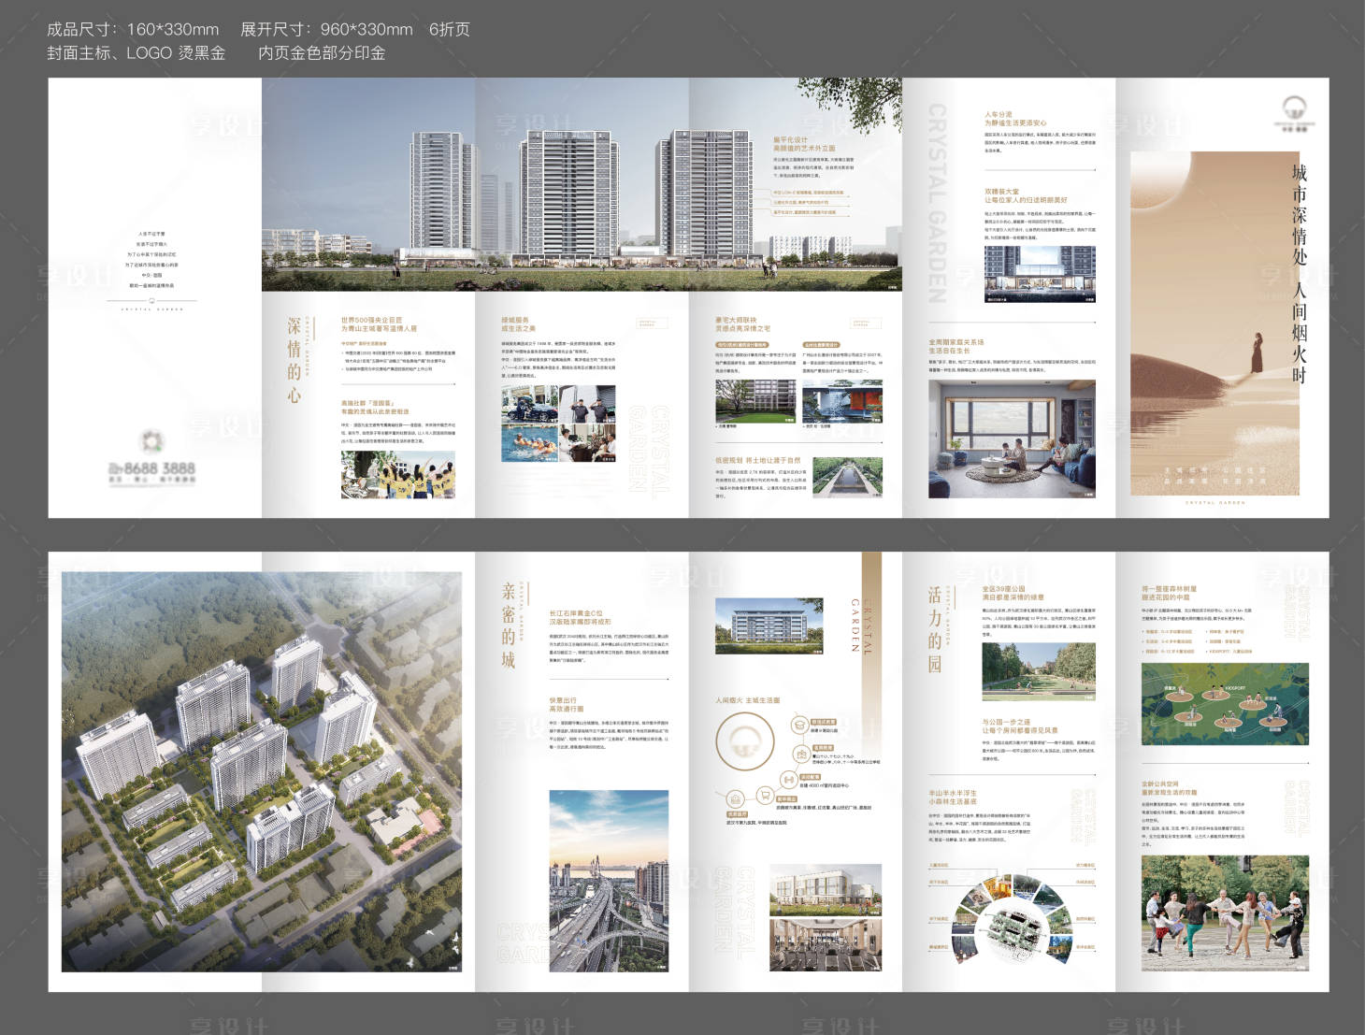This screenshot has width=1365, height=1035.
Task: Click the cover logo above vertical title
Action: [1295, 113]
